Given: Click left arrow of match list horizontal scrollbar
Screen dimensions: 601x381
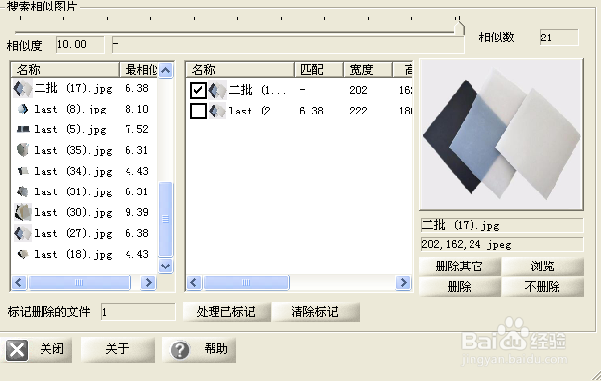Looking at the screenshot, I should click(194, 283).
